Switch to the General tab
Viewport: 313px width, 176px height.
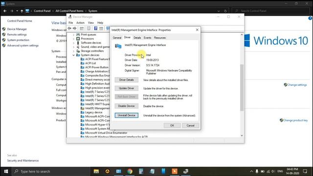[x=117, y=38]
